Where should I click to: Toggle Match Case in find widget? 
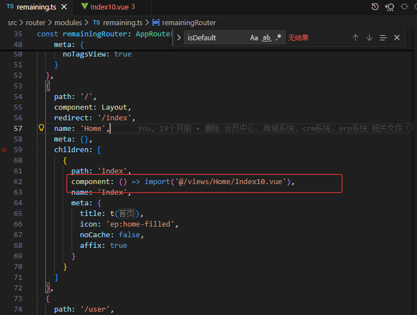254,37
